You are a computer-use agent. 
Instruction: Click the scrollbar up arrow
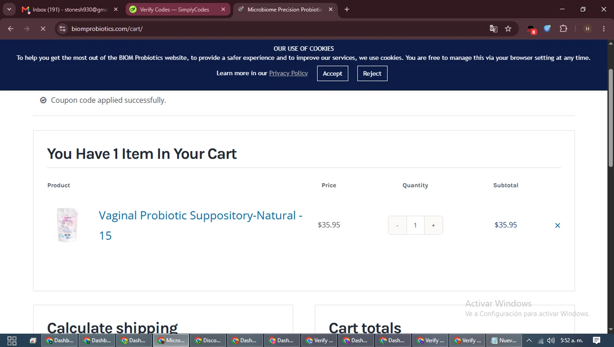coord(611,43)
